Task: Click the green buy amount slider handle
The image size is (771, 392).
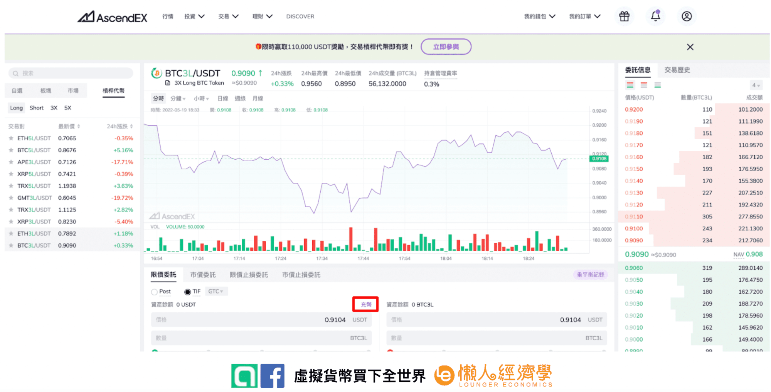Action: tap(155, 351)
